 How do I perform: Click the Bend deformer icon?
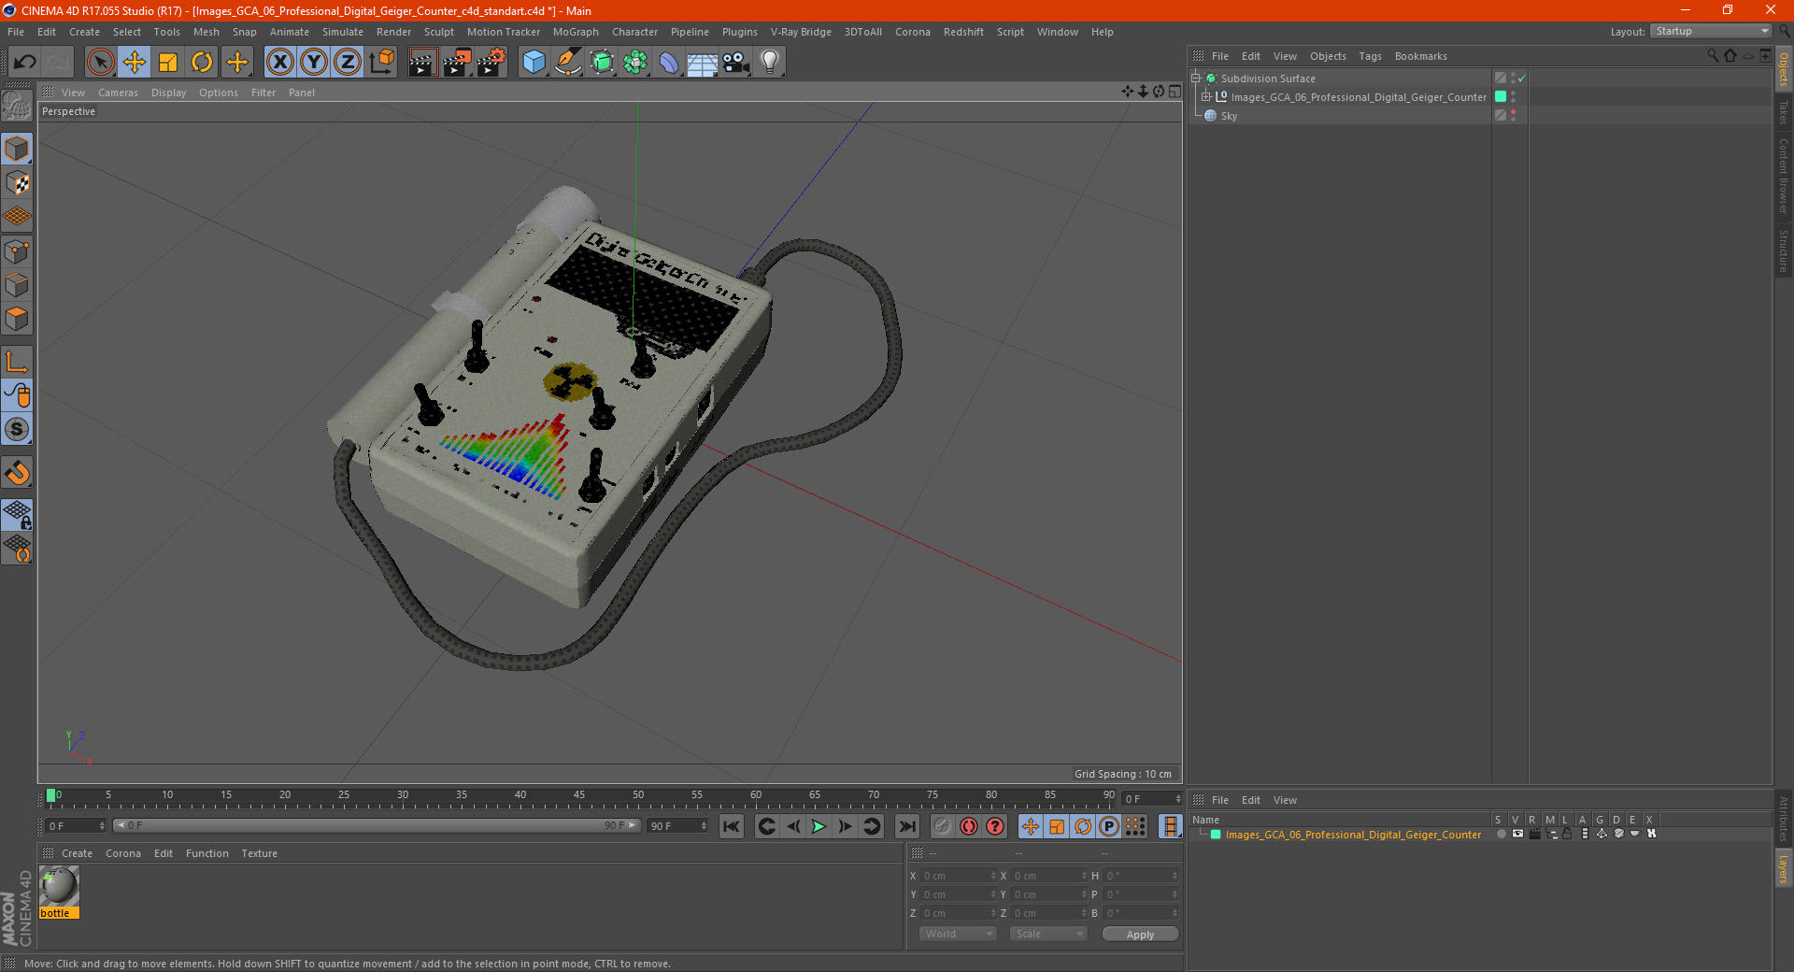[669, 63]
